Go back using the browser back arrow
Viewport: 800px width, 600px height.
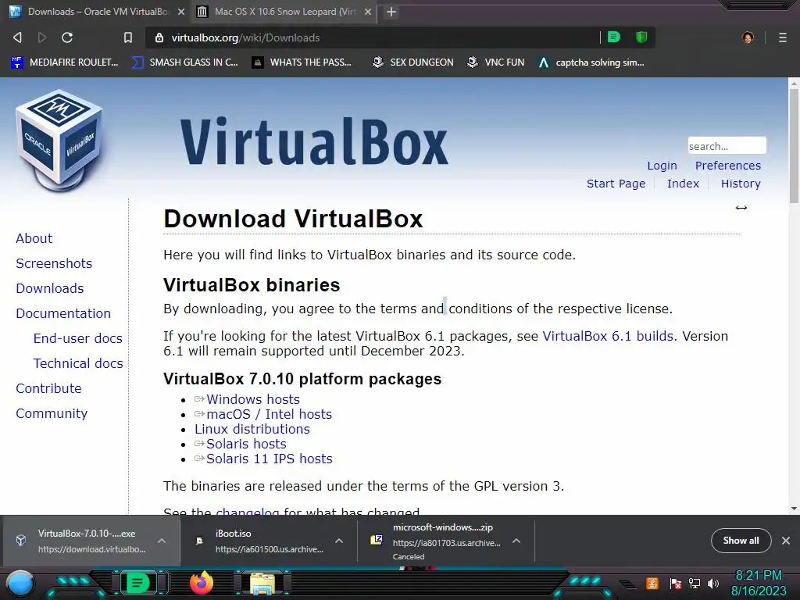[x=17, y=37]
